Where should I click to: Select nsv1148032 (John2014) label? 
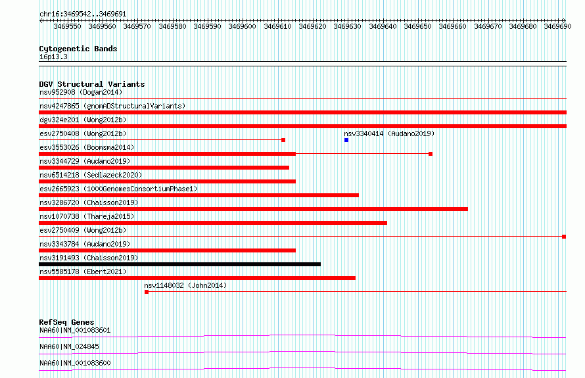(x=185, y=285)
